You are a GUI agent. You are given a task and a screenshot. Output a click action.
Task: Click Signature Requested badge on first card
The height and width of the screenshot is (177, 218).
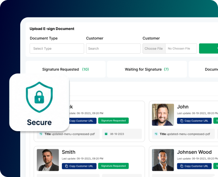coord(113,121)
